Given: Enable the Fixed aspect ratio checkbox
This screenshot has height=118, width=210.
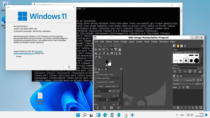Looking at the screenshot, I should coord(96,86).
